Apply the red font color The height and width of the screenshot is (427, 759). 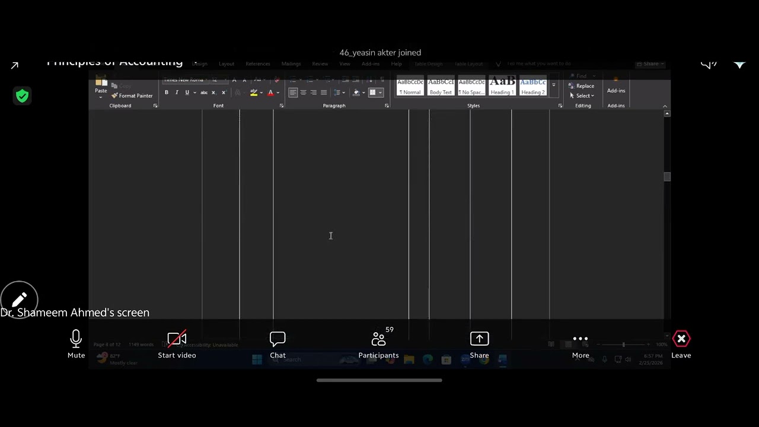pyautogui.click(x=270, y=93)
